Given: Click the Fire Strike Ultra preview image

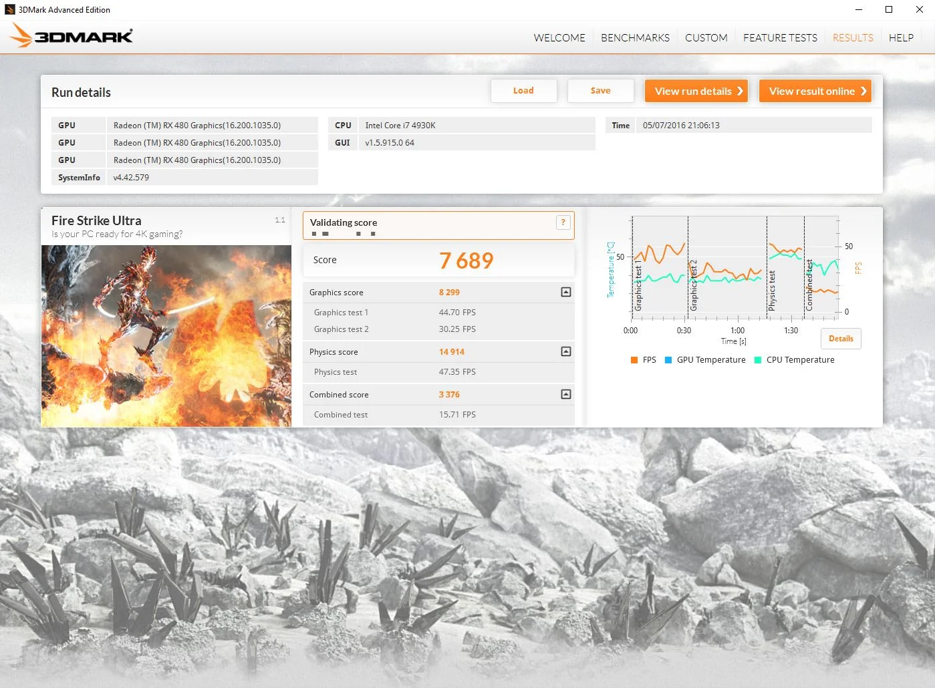Looking at the screenshot, I should pyautogui.click(x=166, y=336).
